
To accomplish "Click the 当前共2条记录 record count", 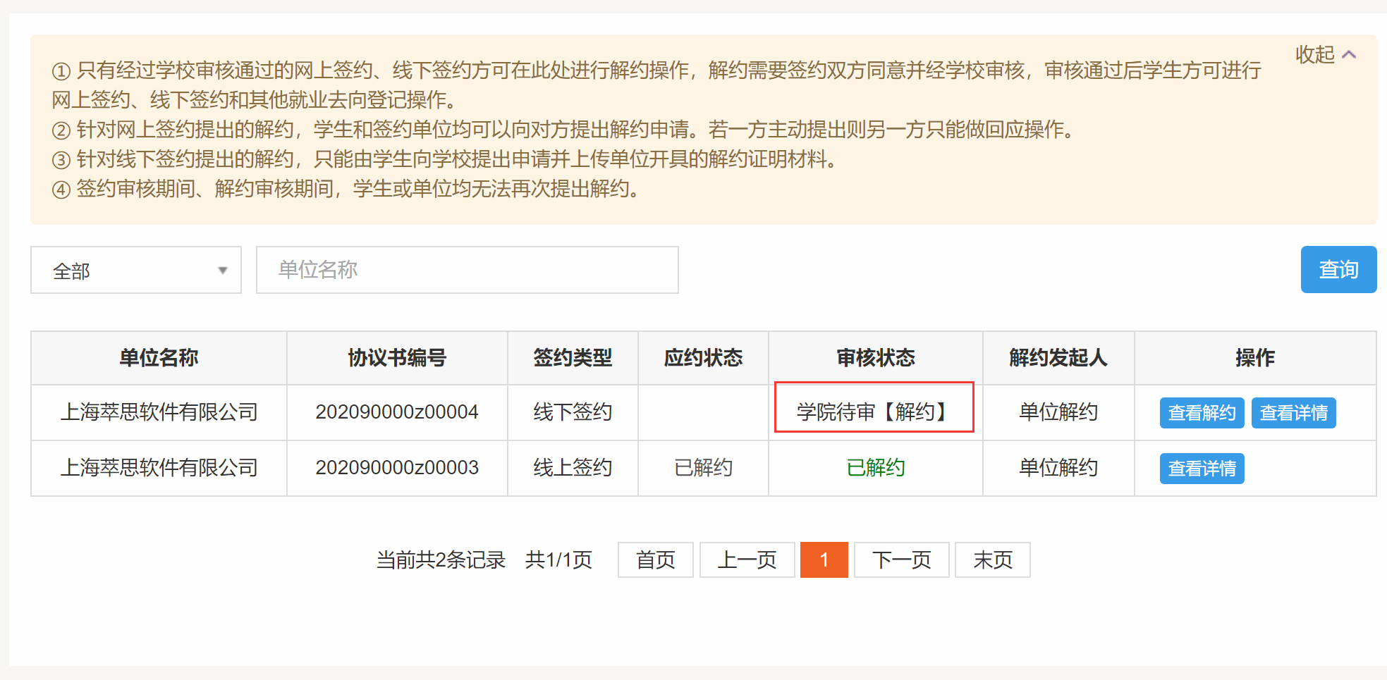I will [x=441, y=560].
